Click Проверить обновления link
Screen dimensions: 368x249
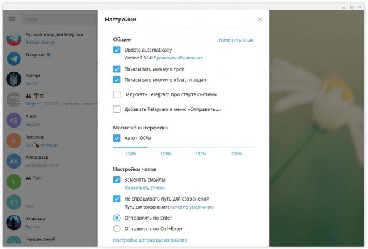point(178,58)
